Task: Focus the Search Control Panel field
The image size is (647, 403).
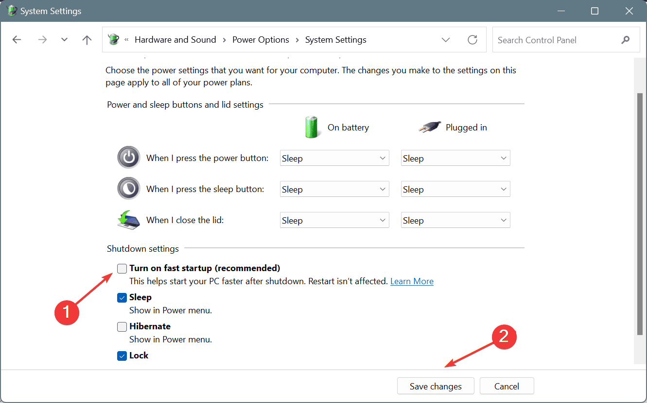Action: point(566,40)
